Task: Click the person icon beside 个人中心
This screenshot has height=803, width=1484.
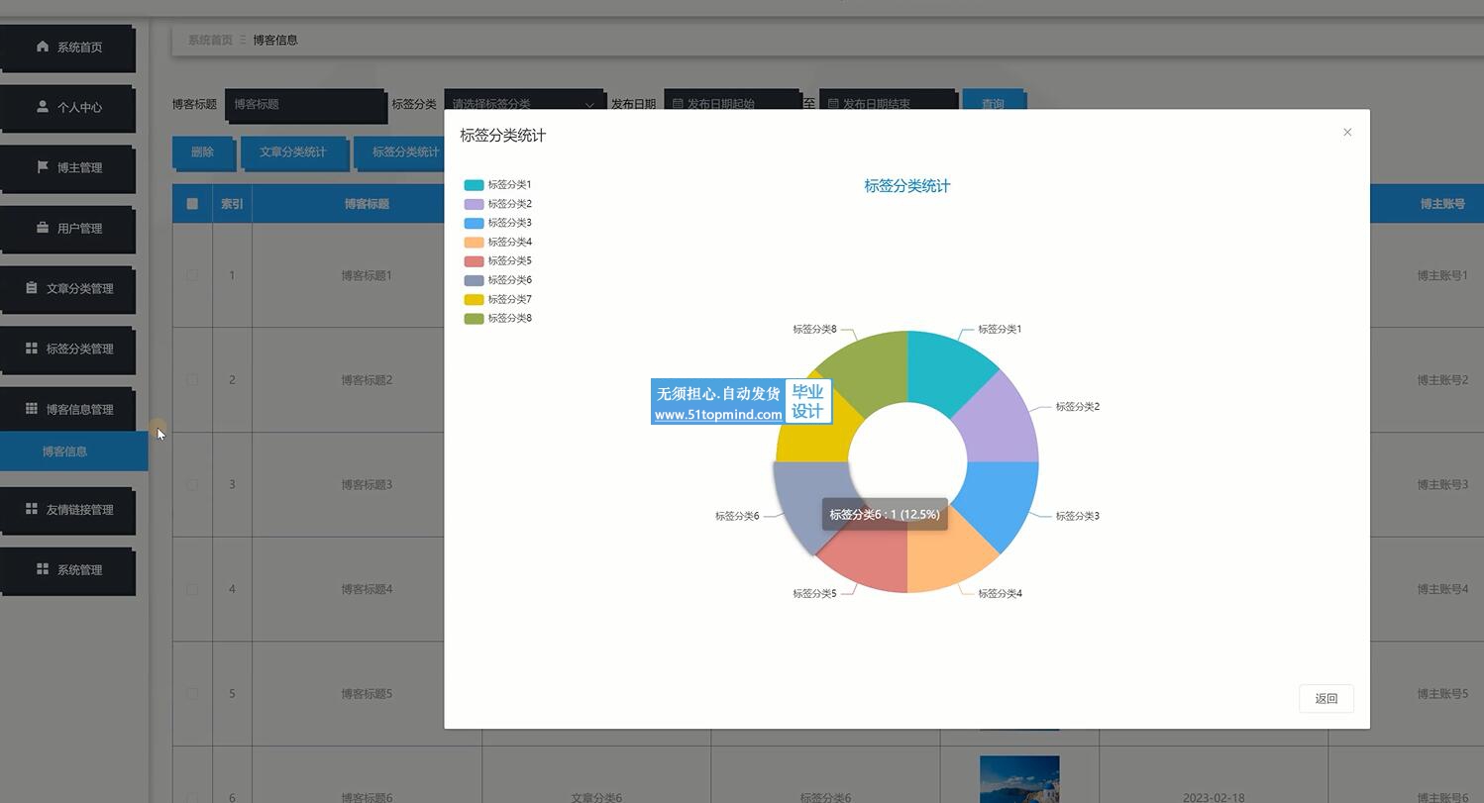Action: point(43,106)
